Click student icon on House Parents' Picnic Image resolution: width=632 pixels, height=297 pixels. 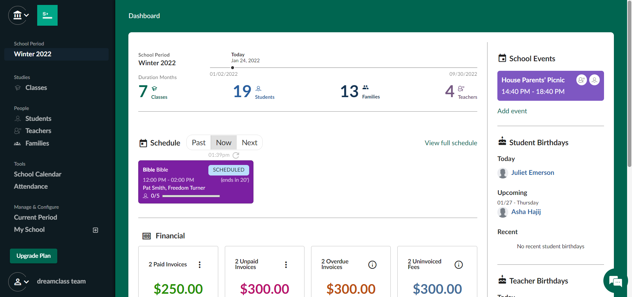click(594, 80)
